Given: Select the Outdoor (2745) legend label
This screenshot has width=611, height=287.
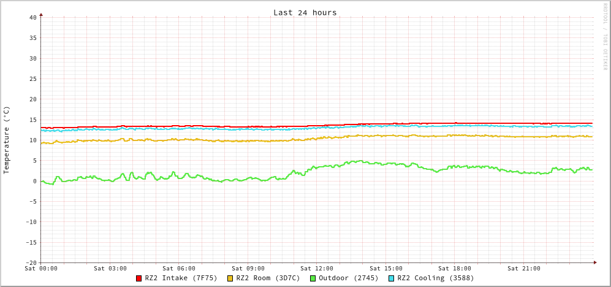Looking at the screenshot, I should click(x=348, y=278).
